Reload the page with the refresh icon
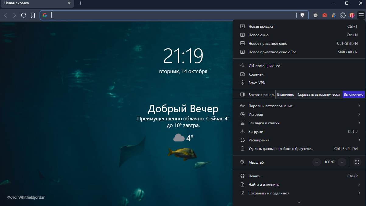The width and height of the screenshot is (366, 206). (23, 15)
